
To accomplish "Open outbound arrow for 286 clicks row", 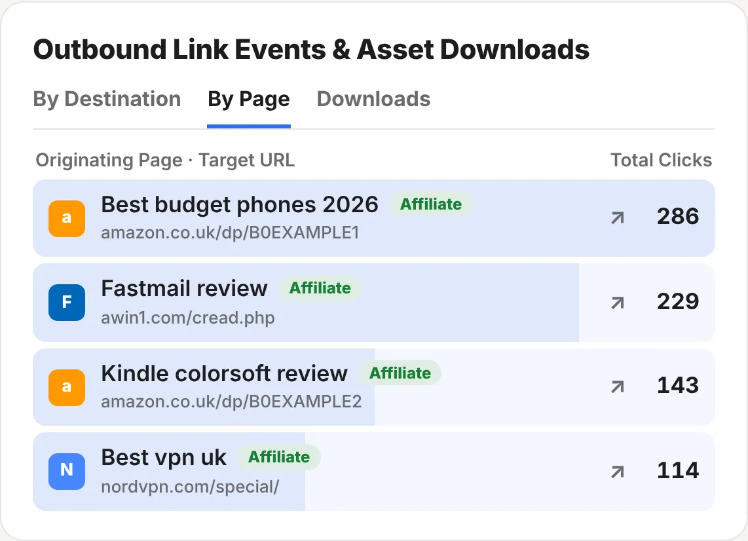I will (x=618, y=218).
